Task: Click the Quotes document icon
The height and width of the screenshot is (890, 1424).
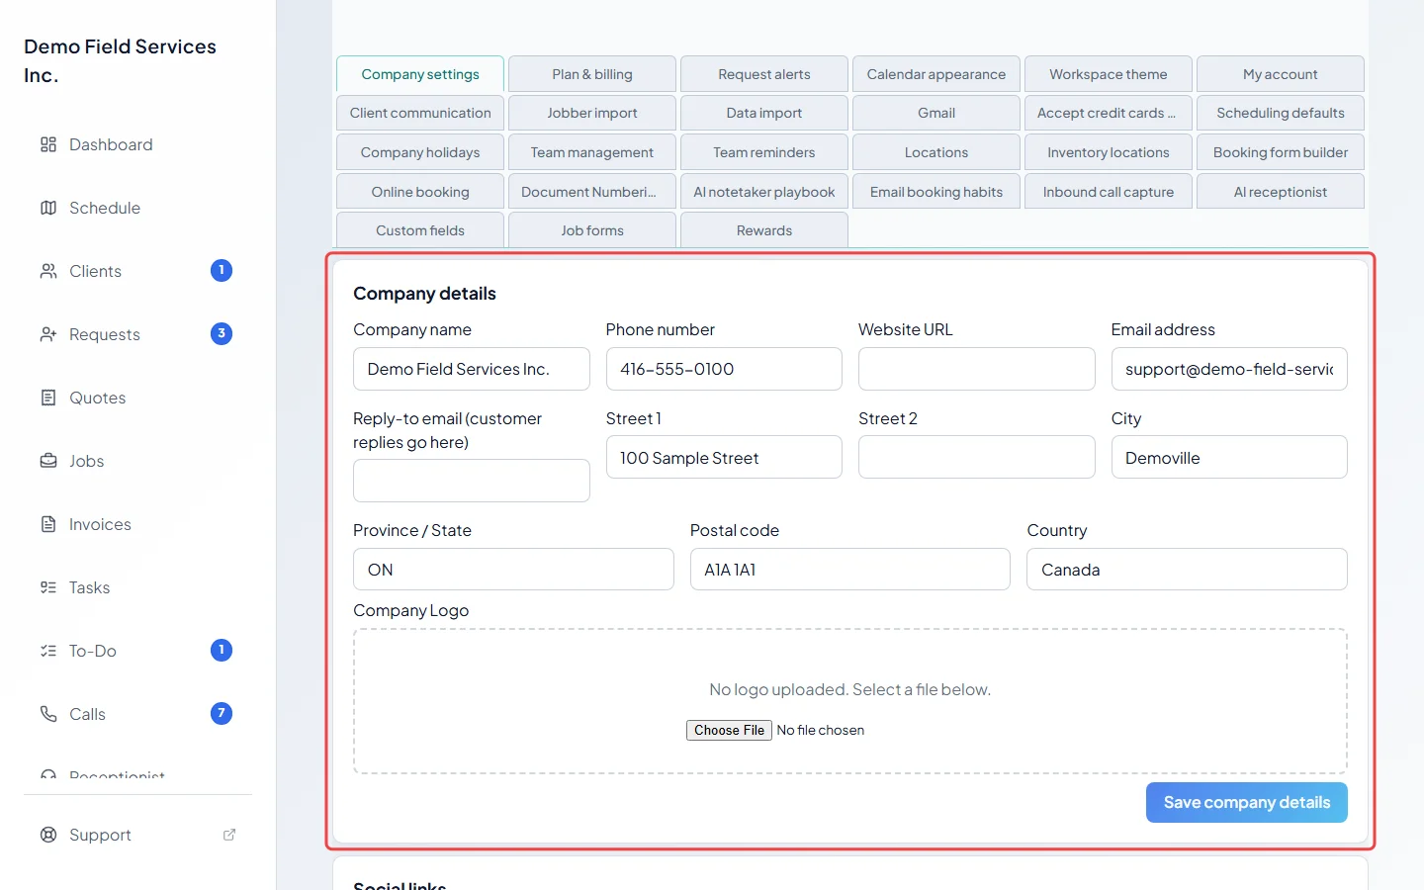Action: (48, 398)
